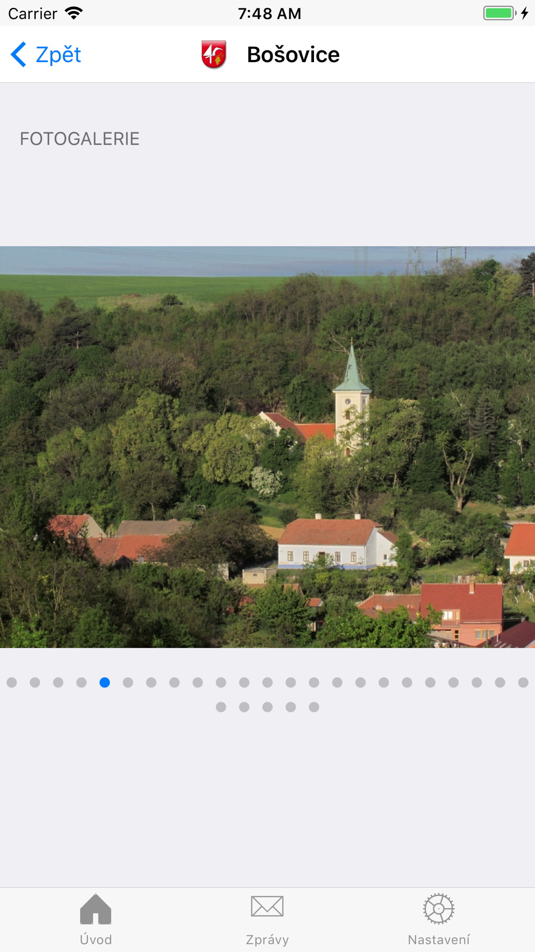The image size is (535, 952).
Task: Click the Bošovice title text
Action: (293, 55)
